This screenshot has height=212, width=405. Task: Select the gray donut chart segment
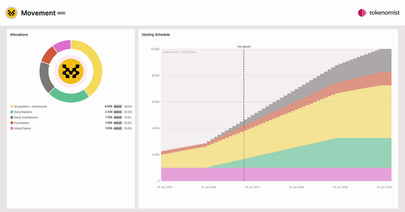[44, 77]
